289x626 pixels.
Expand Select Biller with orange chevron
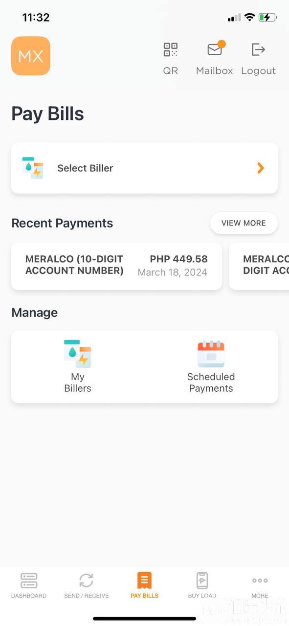point(261,168)
